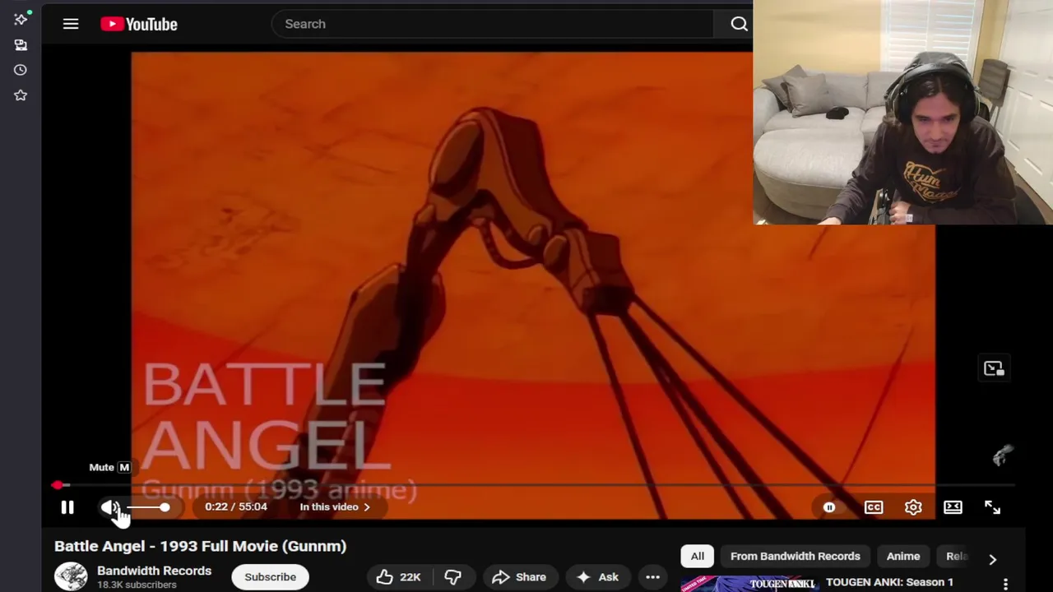
Task: Open more actions (three dots) menu
Action: (x=652, y=577)
